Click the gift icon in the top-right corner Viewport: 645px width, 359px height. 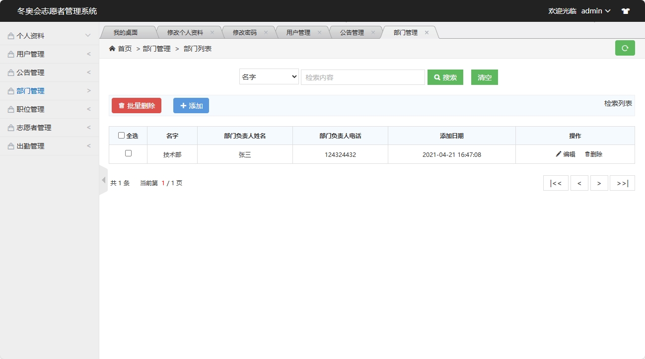point(625,10)
